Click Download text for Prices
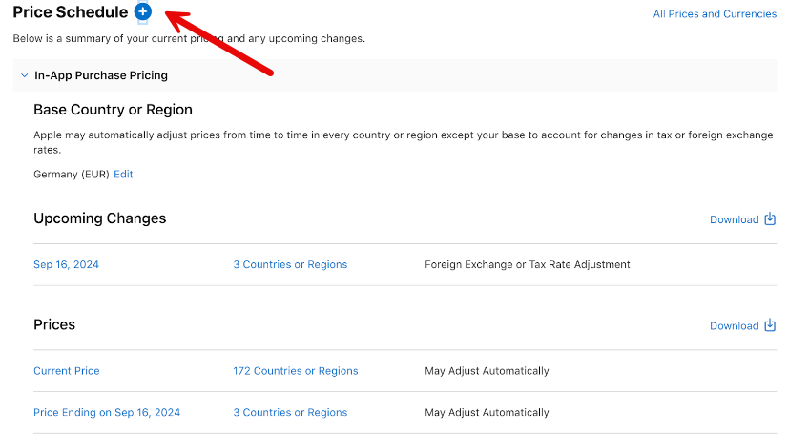 (x=735, y=326)
